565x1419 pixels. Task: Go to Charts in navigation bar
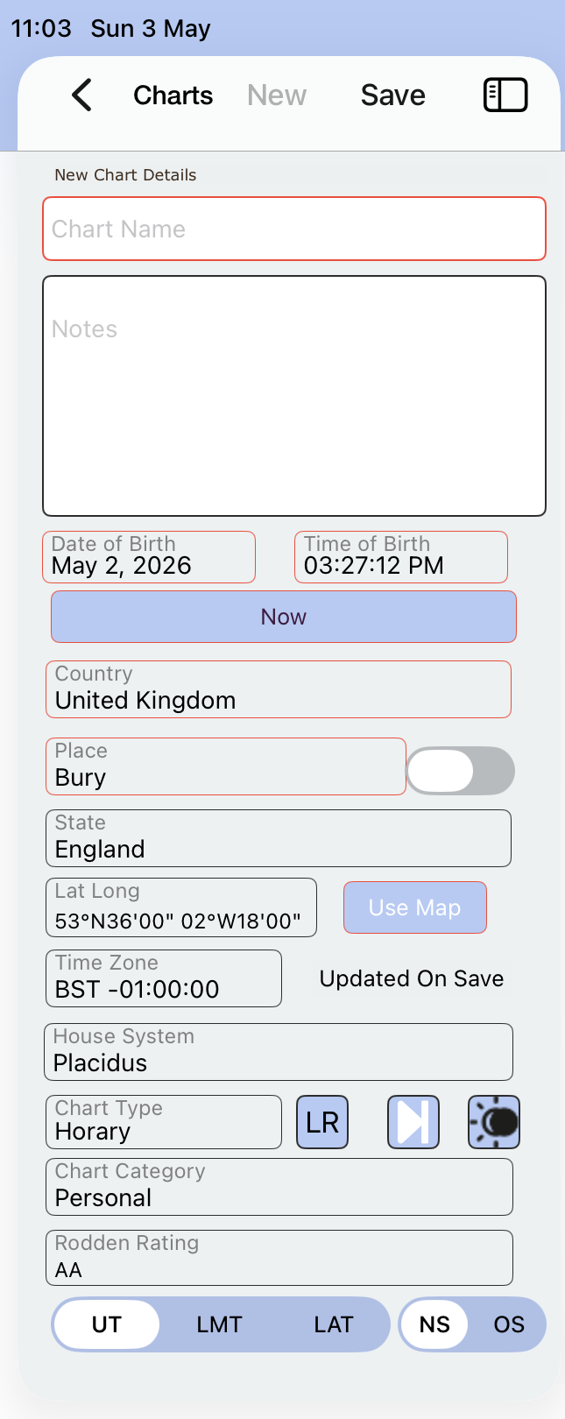click(x=173, y=95)
